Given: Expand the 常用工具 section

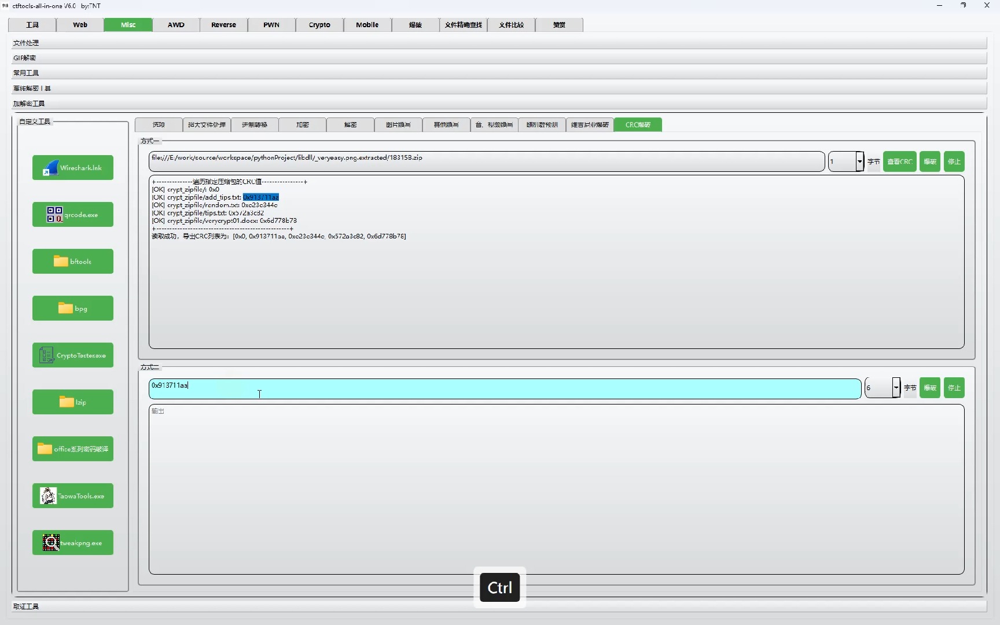Looking at the screenshot, I should tap(499, 73).
